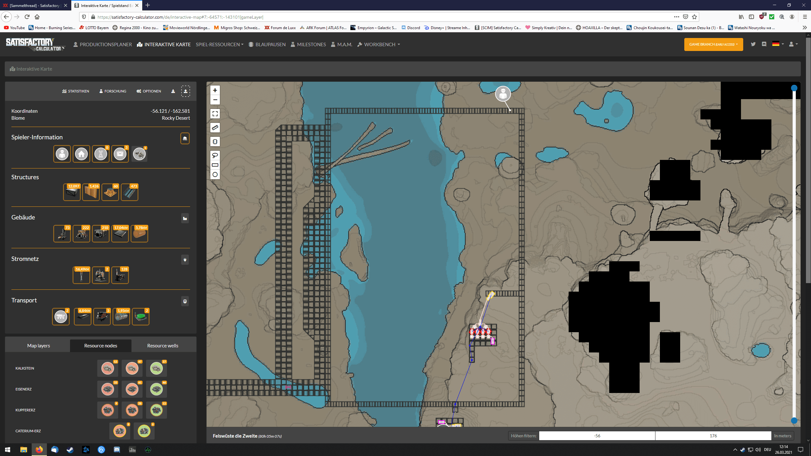Zoom in on the map
The width and height of the screenshot is (811, 456).
(215, 90)
